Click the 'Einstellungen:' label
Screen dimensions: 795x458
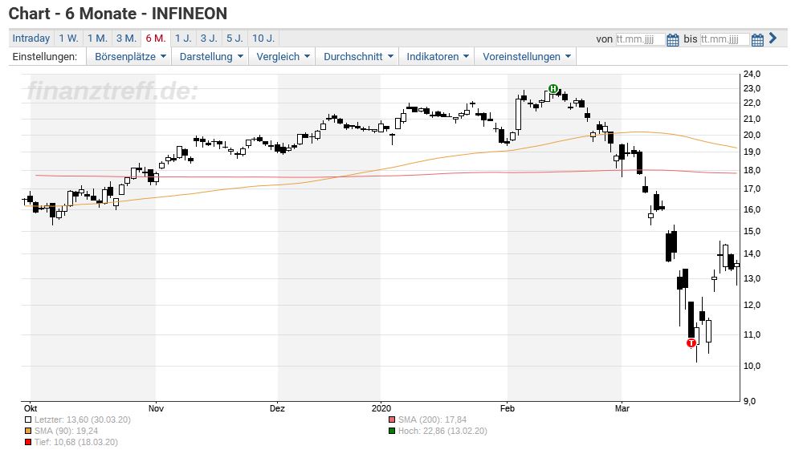click(45, 57)
